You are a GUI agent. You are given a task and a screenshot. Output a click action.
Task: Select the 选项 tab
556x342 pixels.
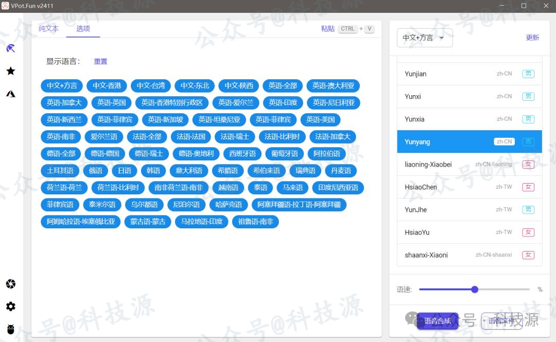point(83,29)
